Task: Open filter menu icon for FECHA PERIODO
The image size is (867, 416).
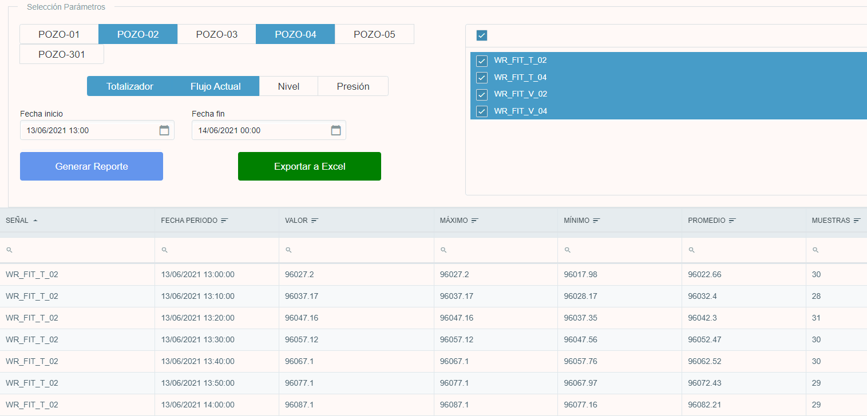Action: 224,221
